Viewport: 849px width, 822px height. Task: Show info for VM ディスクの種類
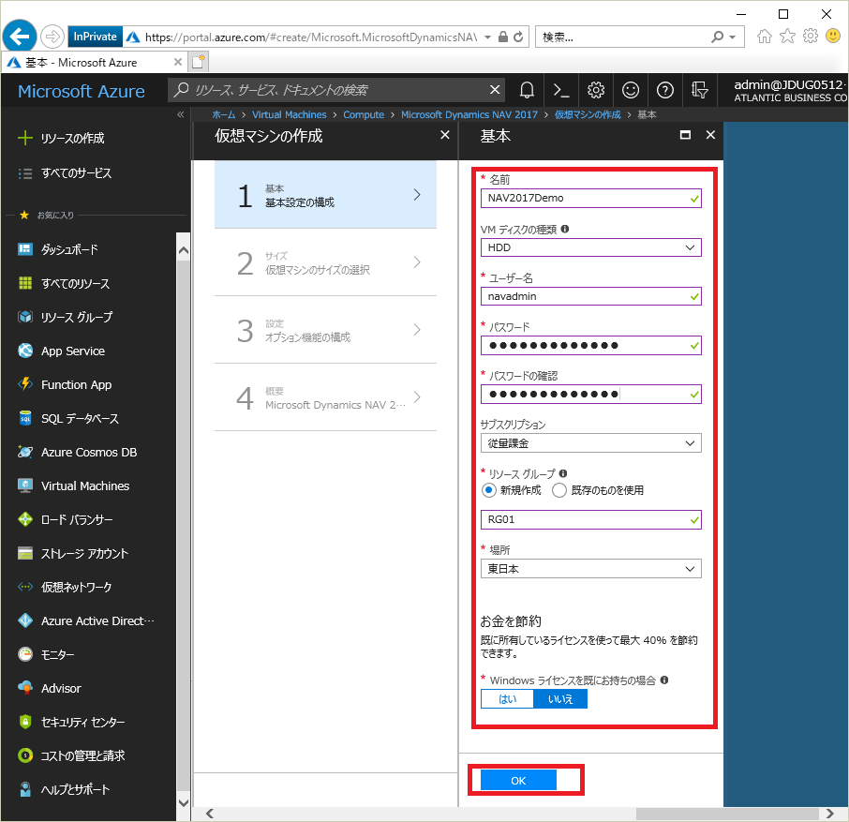565,229
